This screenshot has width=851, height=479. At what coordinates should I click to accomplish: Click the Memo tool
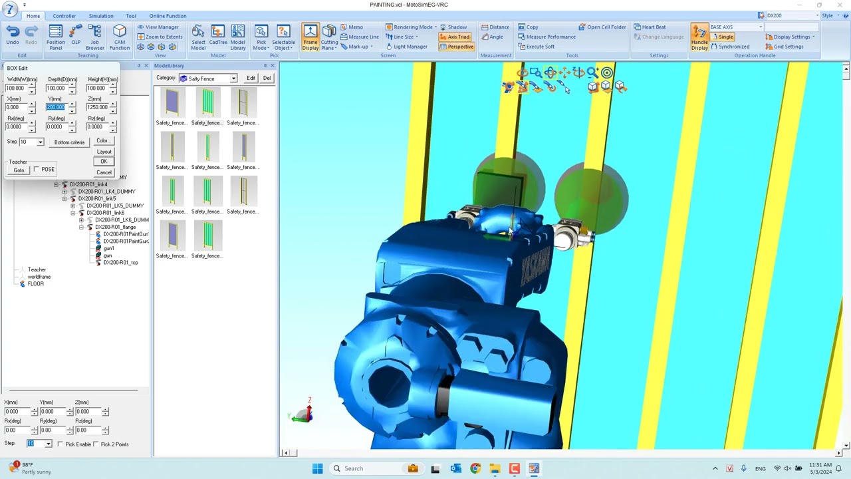(352, 27)
